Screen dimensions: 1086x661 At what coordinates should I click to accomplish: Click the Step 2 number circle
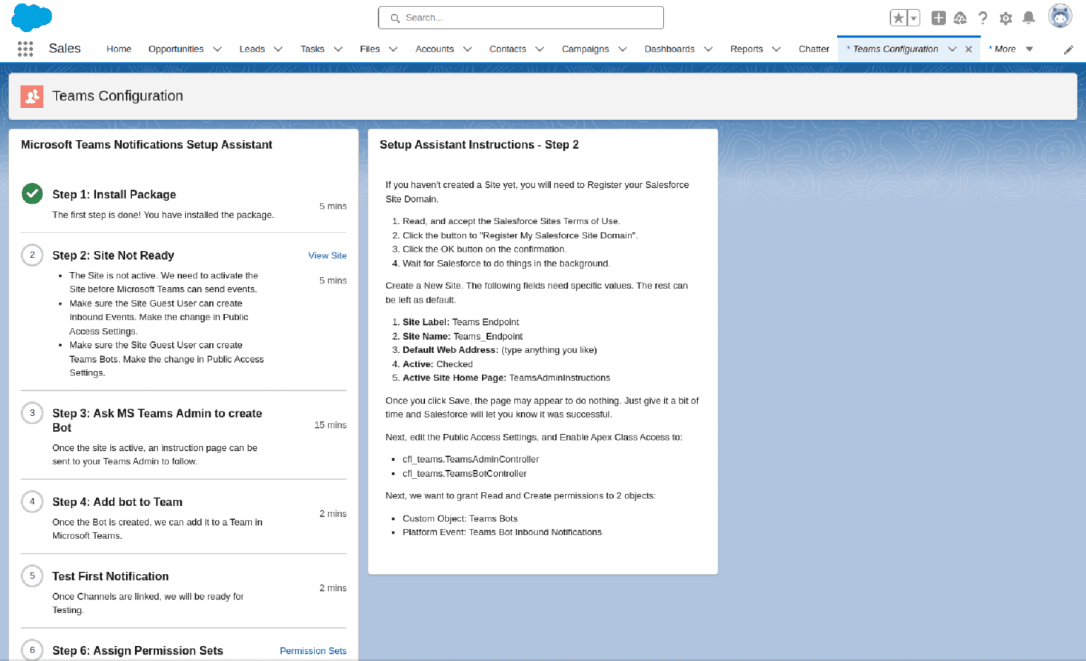32,255
